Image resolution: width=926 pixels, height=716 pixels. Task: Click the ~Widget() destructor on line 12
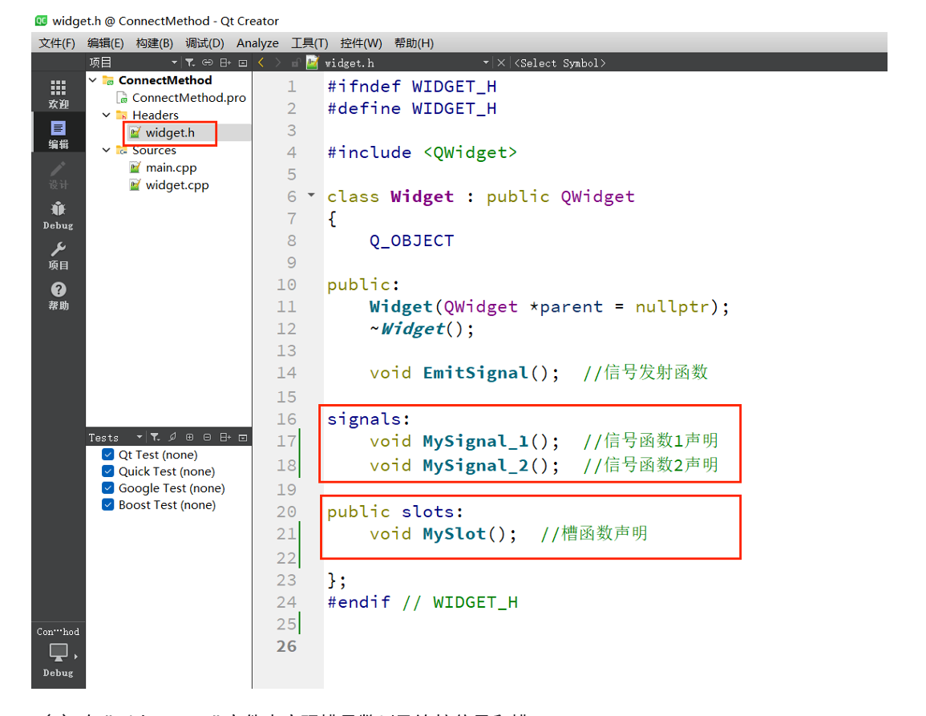point(422,329)
